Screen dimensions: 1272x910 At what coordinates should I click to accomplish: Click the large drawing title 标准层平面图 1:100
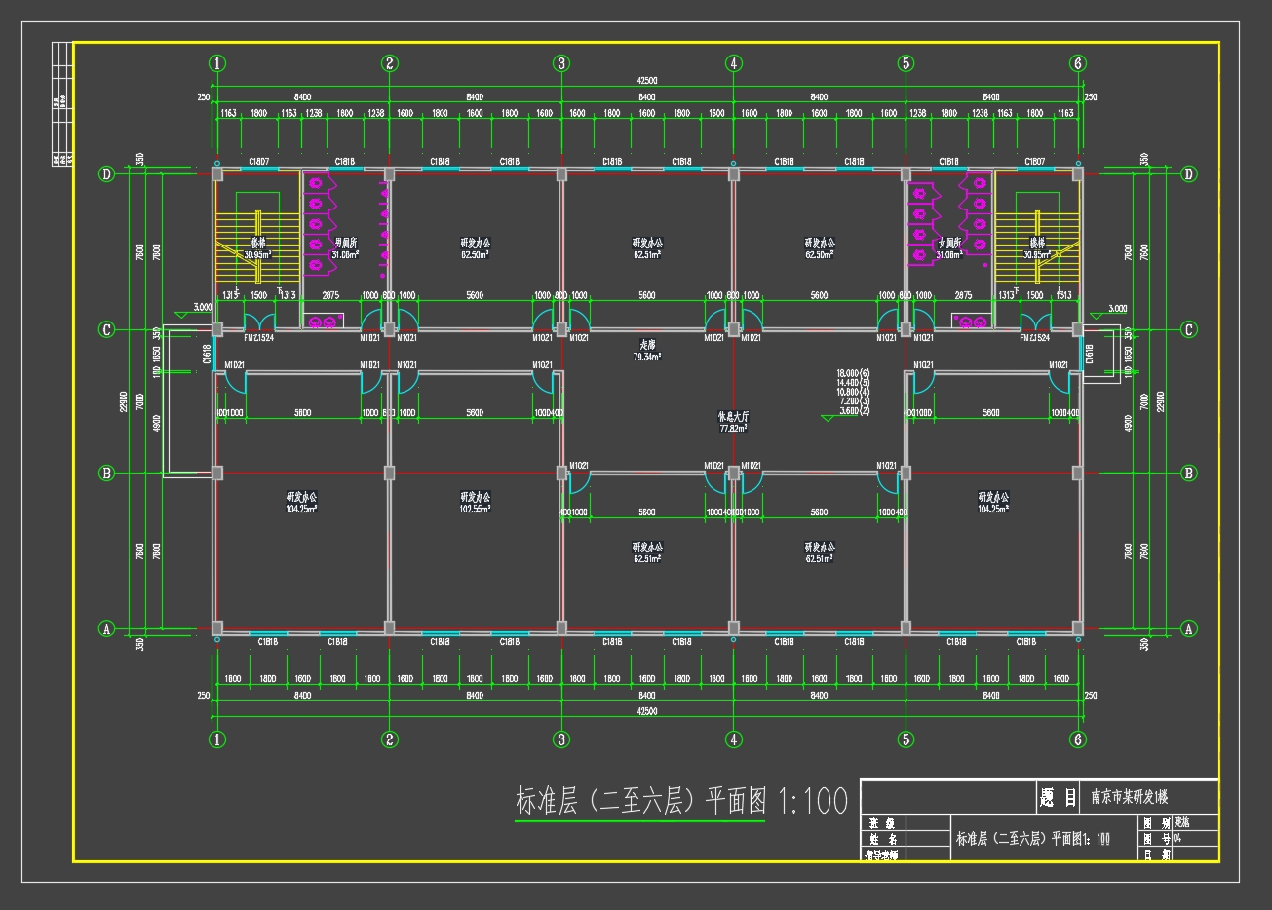680,801
